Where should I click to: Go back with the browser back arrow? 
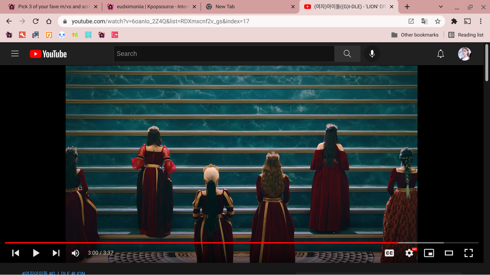pyautogui.click(x=9, y=21)
